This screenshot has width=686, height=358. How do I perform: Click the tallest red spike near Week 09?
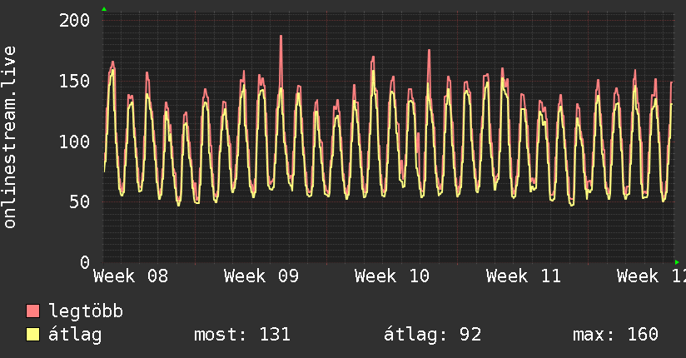click(281, 37)
